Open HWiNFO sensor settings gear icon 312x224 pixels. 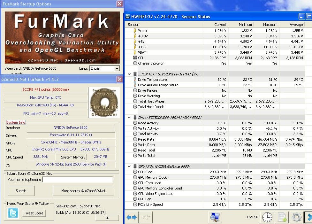click(x=296, y=217)
